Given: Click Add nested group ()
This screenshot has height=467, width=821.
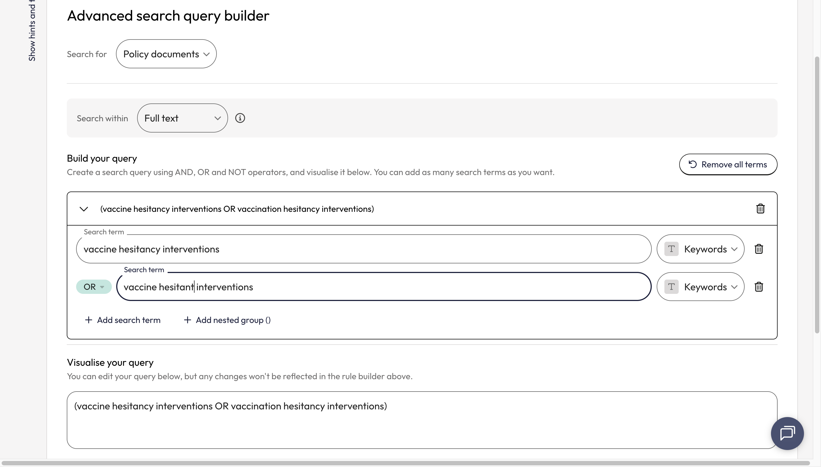Looking at the screenshot, I should click(227, 320).
